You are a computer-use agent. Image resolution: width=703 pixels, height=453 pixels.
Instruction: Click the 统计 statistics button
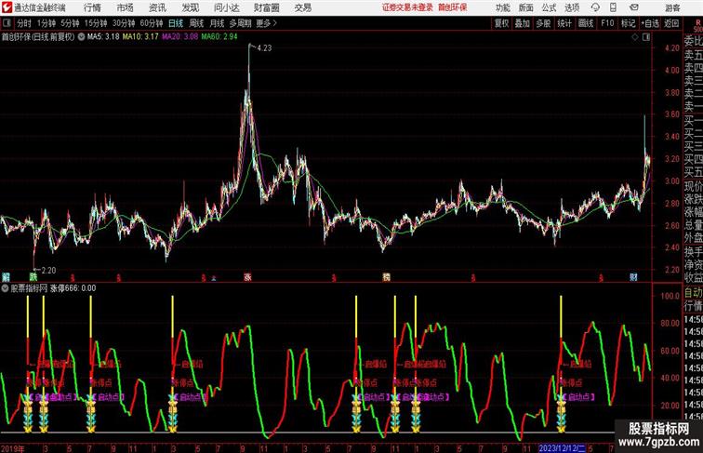click(564, 23)
